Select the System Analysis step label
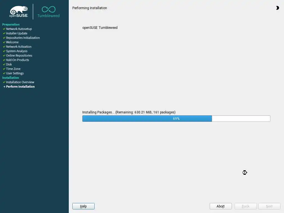Screen dimensions: 284x213 coord(17,51)
